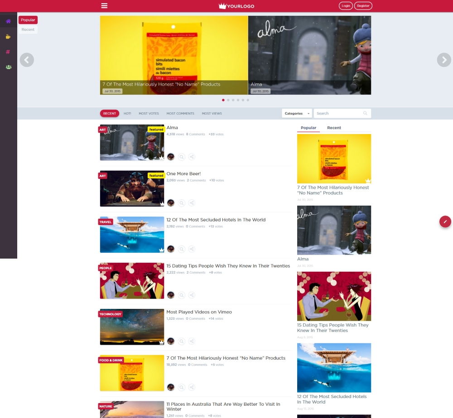Open the hamburger menu in header
Image resolution: width=453 pixels, height=418 pixels.
[104, 6]
